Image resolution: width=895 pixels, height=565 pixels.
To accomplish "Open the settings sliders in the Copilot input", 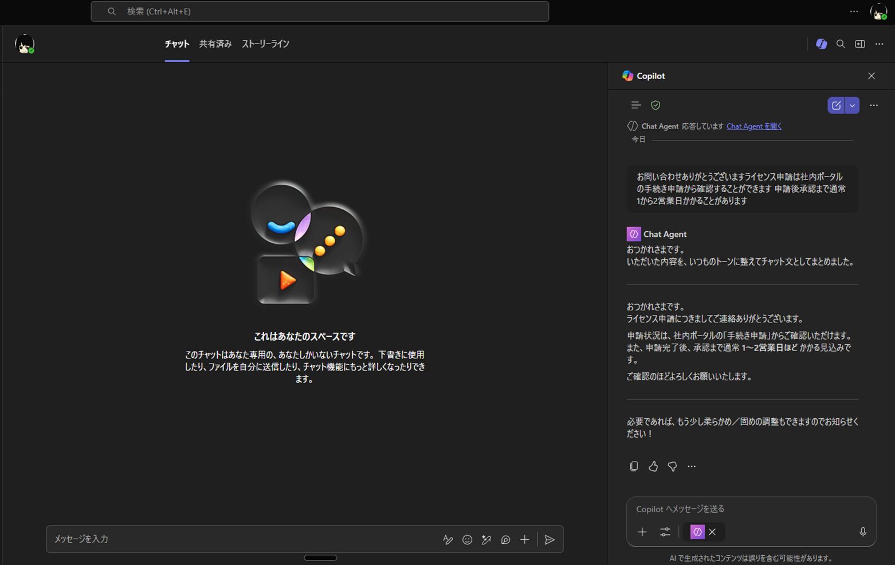I will tap(665, 532).
